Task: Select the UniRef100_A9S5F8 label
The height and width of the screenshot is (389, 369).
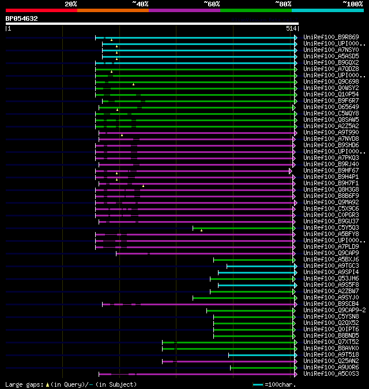Action: coord(331,285)
